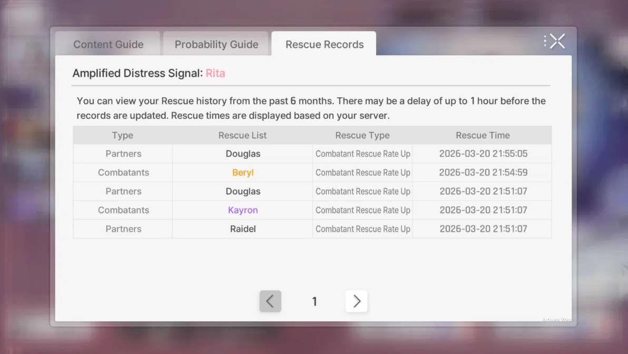Select the Raidel partner row
The image size is (628, 354).
click(312, 229)
